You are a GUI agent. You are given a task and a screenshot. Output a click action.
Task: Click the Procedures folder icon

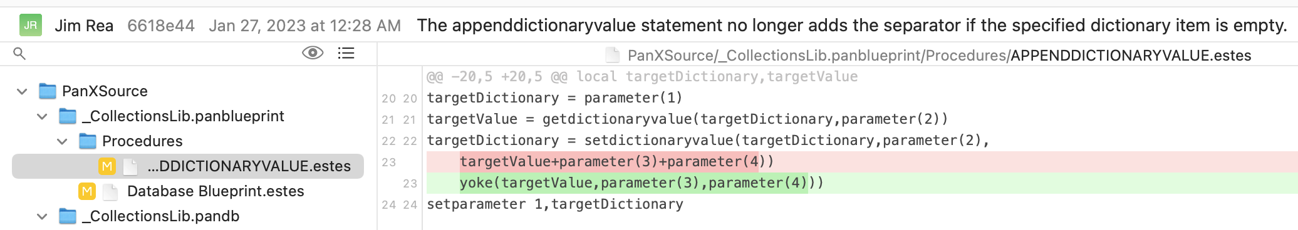tap(88, 141)
